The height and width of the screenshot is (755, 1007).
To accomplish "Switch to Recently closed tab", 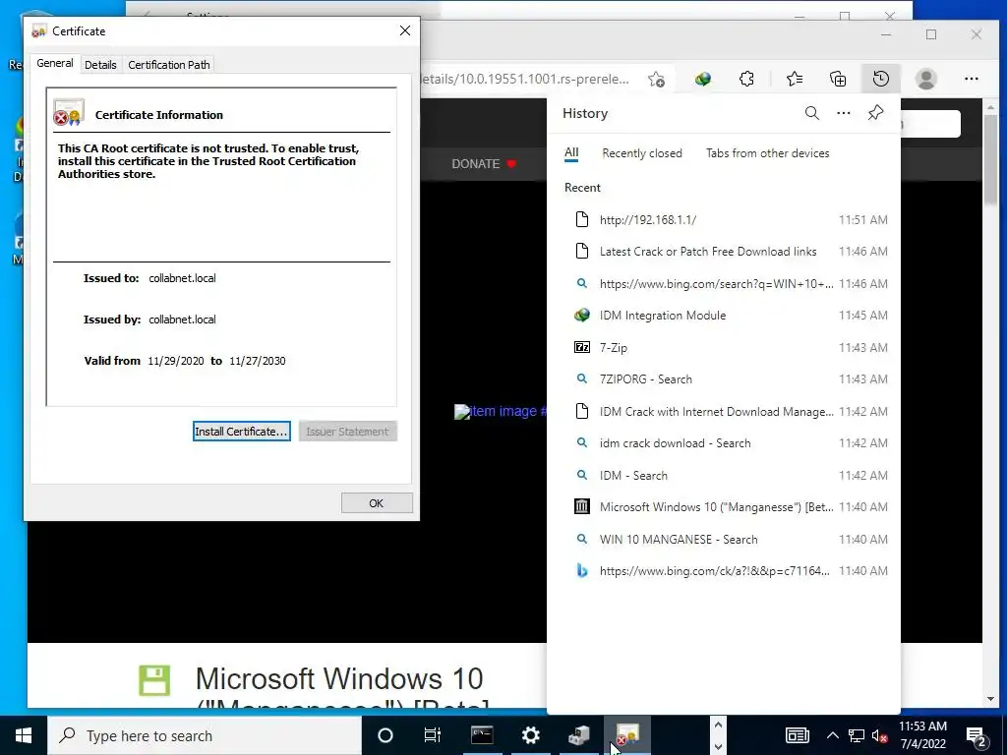I will 641,152.
